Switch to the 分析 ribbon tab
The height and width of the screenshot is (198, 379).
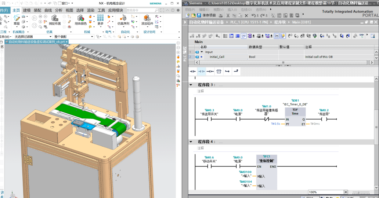tap(59, 10)
